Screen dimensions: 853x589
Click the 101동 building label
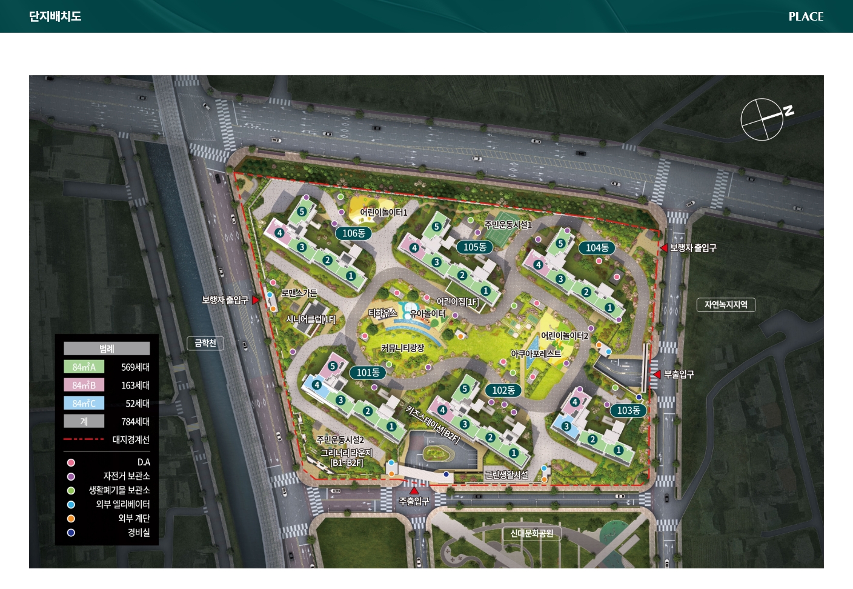pos(367,373)
